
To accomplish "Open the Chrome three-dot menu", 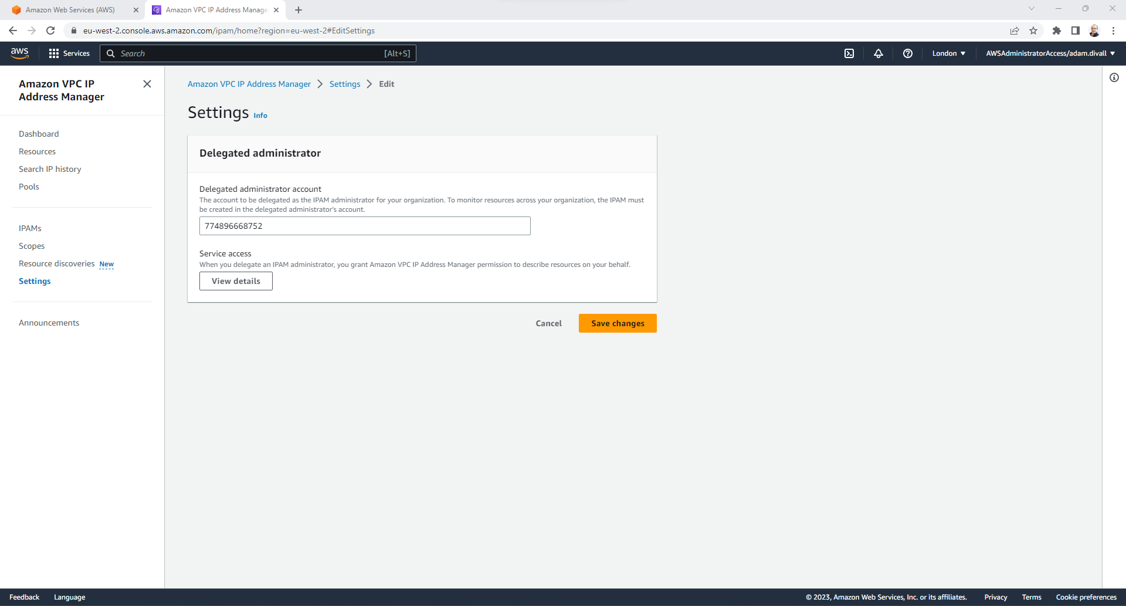I will coord(1113,31).
